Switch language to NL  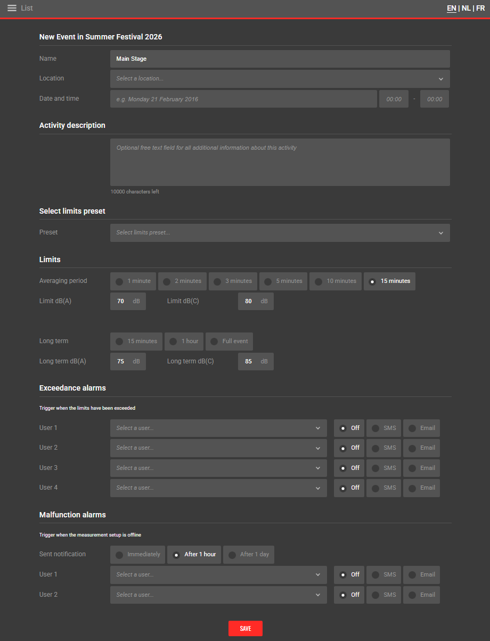click(x=466, y=8)
